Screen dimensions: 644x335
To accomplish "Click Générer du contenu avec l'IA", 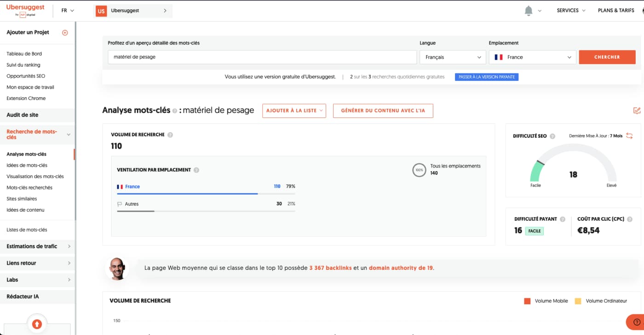I will [383, 111].
